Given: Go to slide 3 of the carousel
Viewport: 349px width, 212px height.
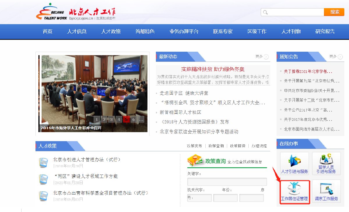Looking at the screenshot, I should point(111,119).
